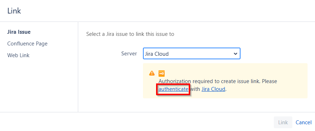
Task: Click the 'Select a Jira issue' instruction text
Action: [x=130, y=34]
